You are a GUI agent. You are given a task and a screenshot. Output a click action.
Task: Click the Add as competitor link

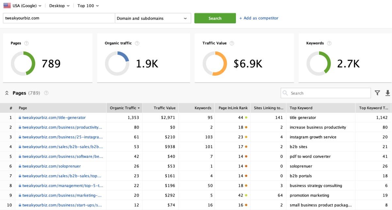[x=259, y=18]
